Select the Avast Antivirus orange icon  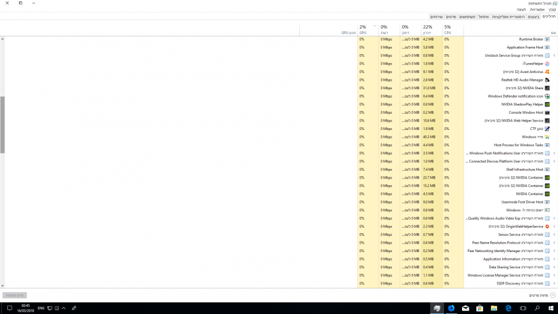[547, 72]
